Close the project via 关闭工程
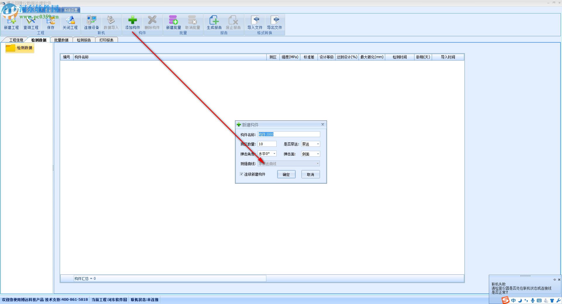562x304 pixels. (70, 23)
